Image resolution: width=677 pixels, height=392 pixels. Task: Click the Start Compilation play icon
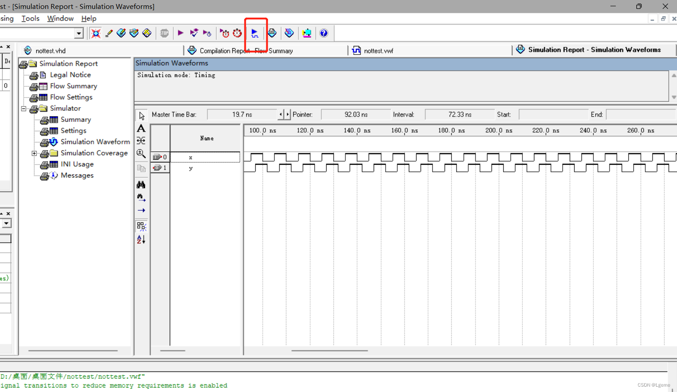click(x=181, y=33)
